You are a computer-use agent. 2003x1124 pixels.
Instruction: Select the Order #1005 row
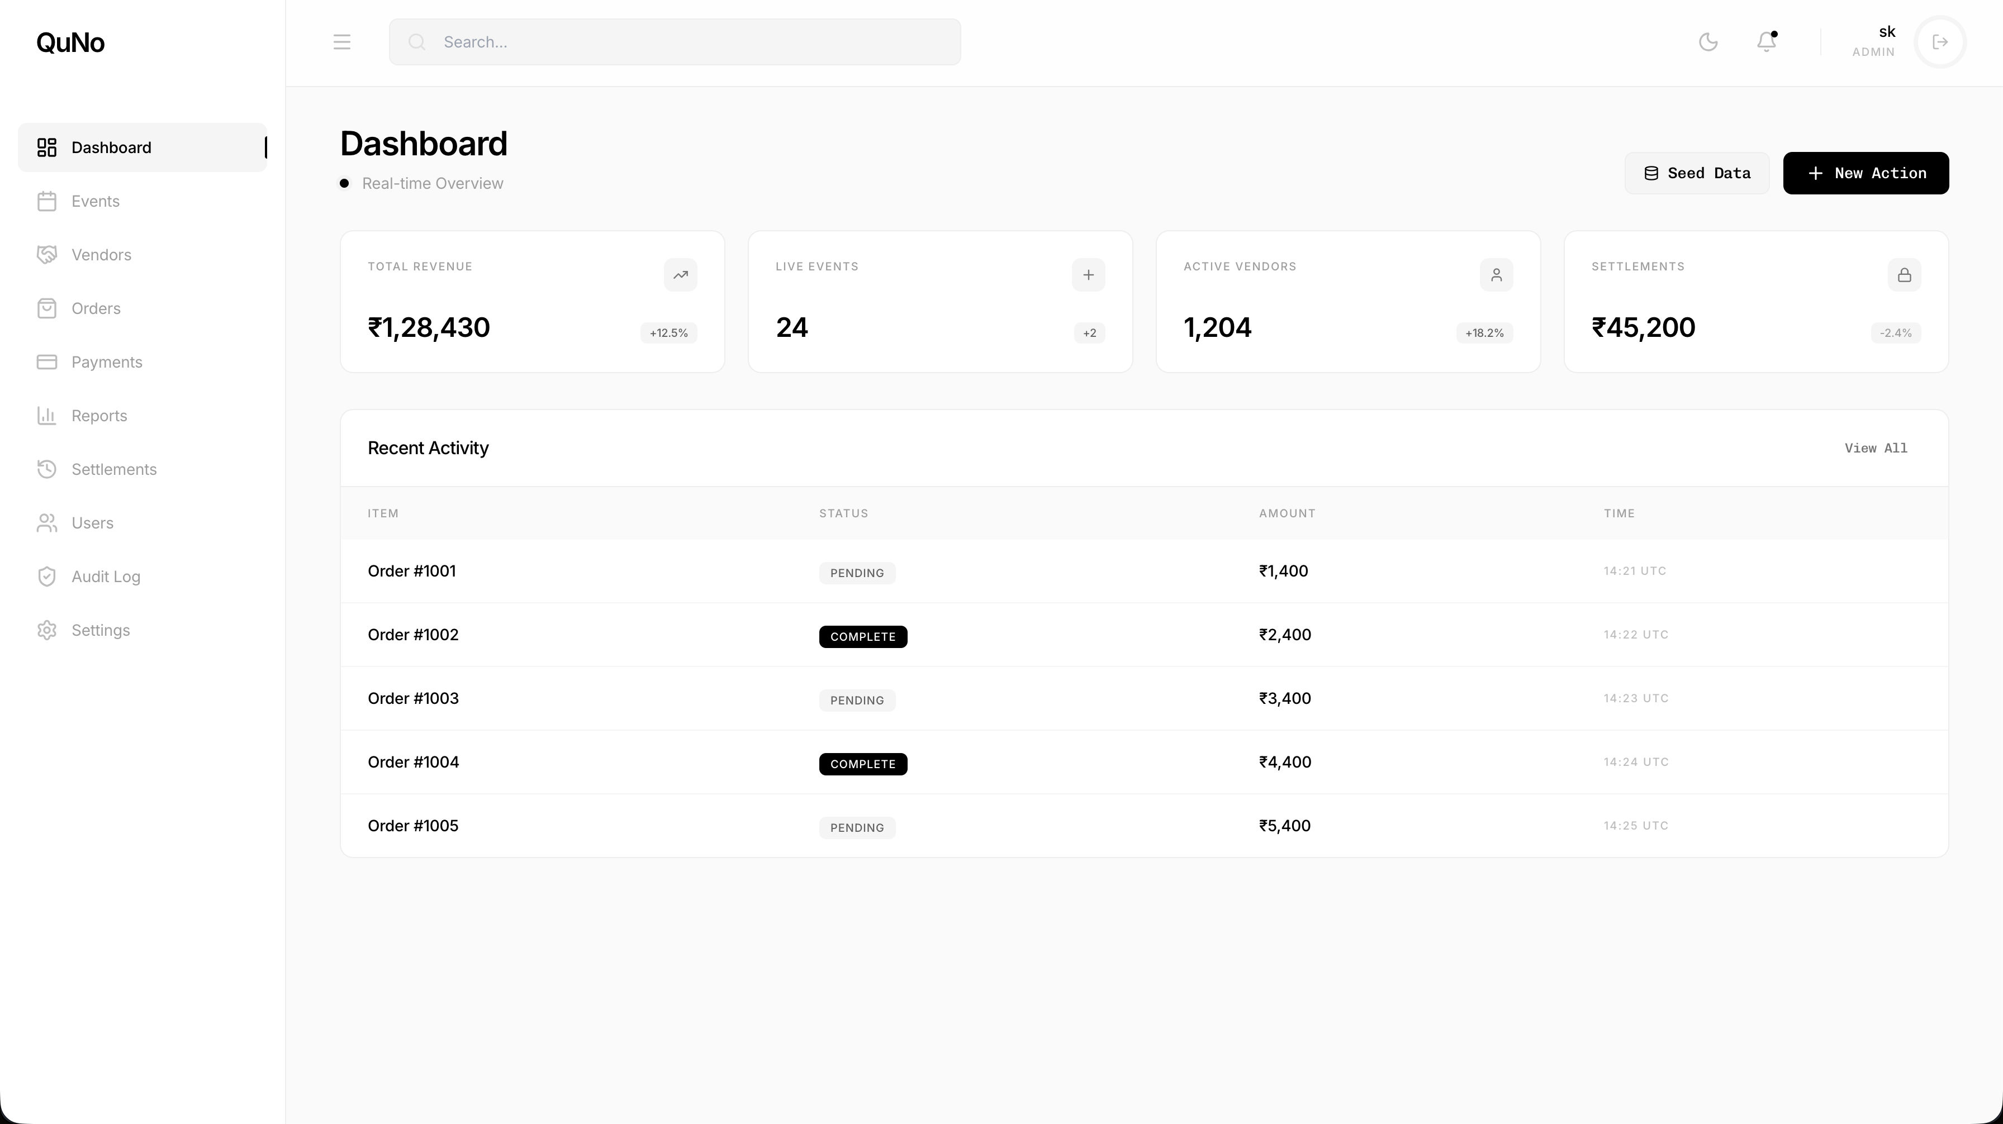[413, 826]
